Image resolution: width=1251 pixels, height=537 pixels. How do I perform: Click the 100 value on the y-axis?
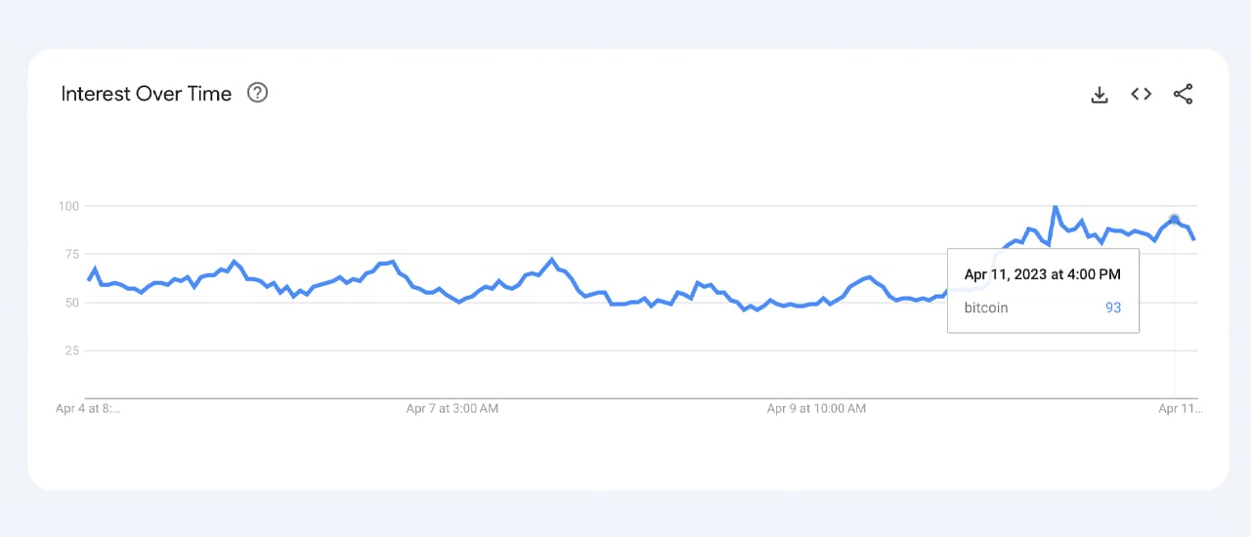(67, 206)
